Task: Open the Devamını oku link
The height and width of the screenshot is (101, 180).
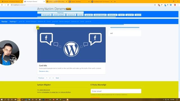Action: point(44,71)
